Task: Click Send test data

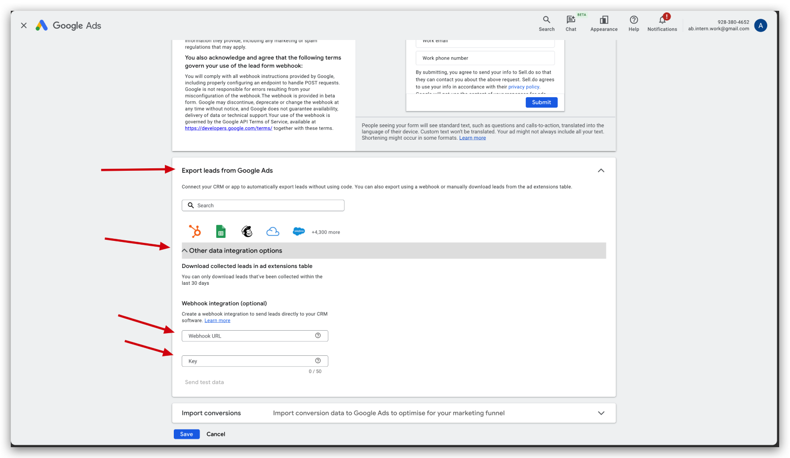Action: coord(204,382)
